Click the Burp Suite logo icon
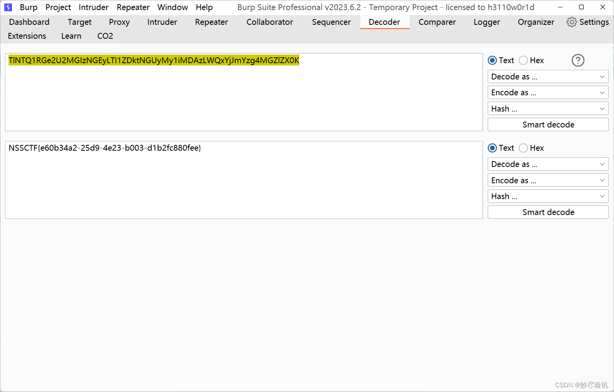This screenshot has width=614, height=392. (8, 7)
